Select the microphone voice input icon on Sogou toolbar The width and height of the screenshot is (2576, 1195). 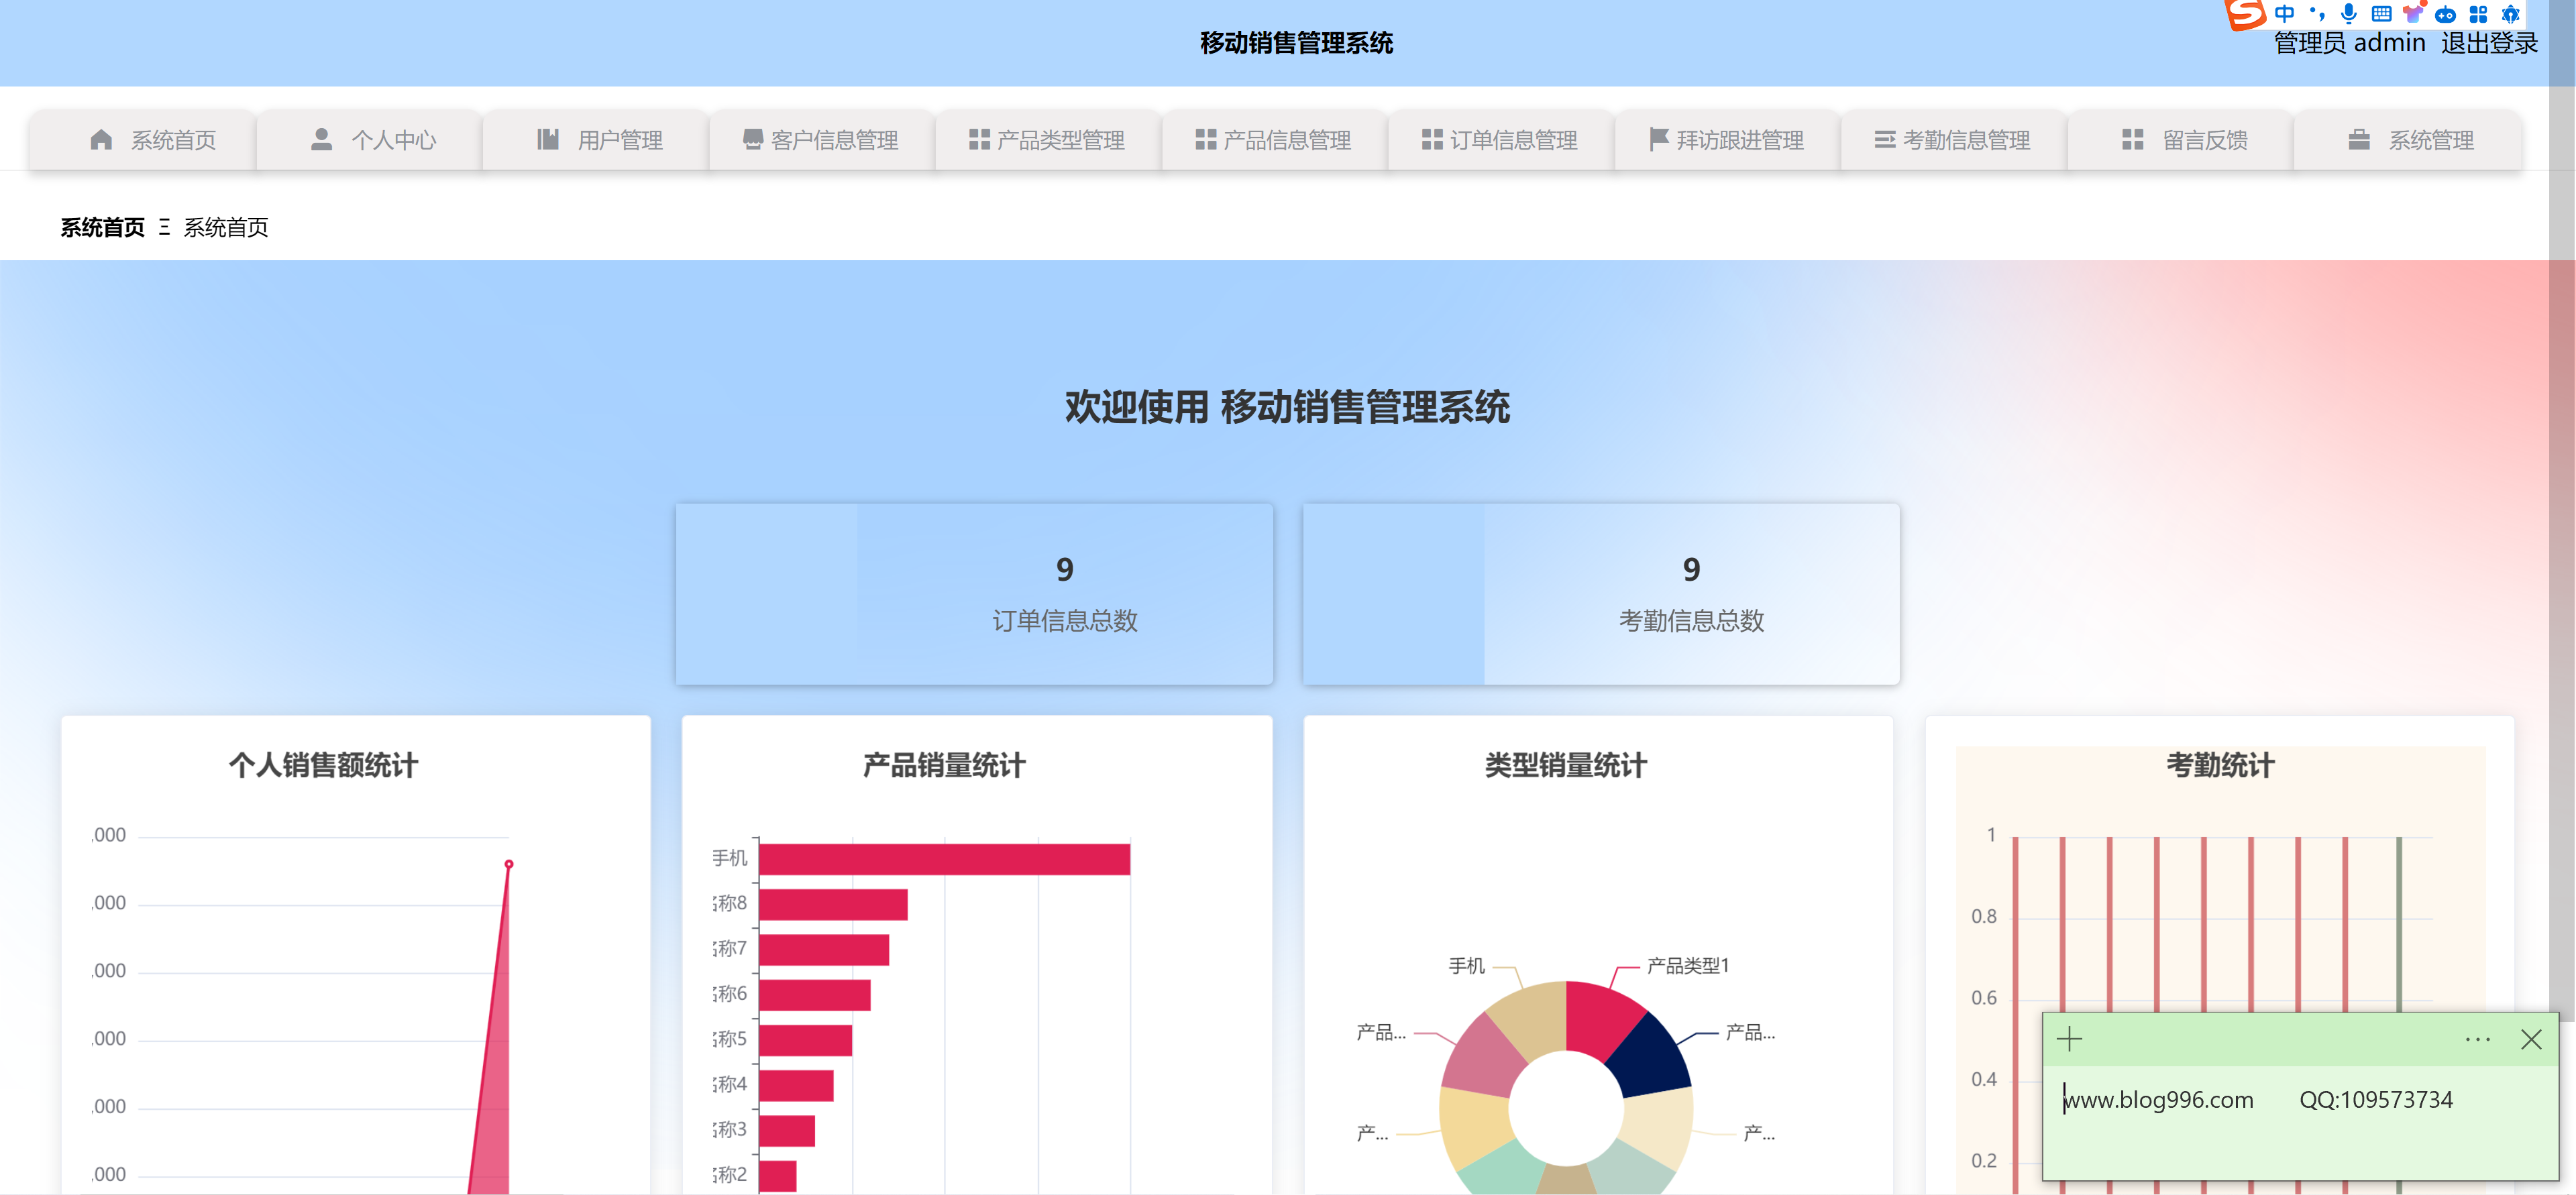(2348, 13)
